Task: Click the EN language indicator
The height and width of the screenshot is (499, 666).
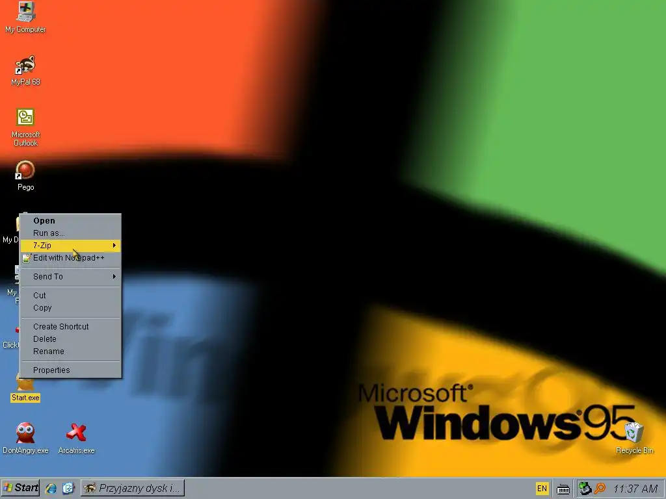Action: click(x=542, y=489)
